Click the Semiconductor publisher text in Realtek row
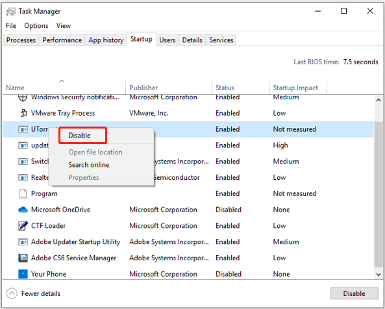 (177, 177)
